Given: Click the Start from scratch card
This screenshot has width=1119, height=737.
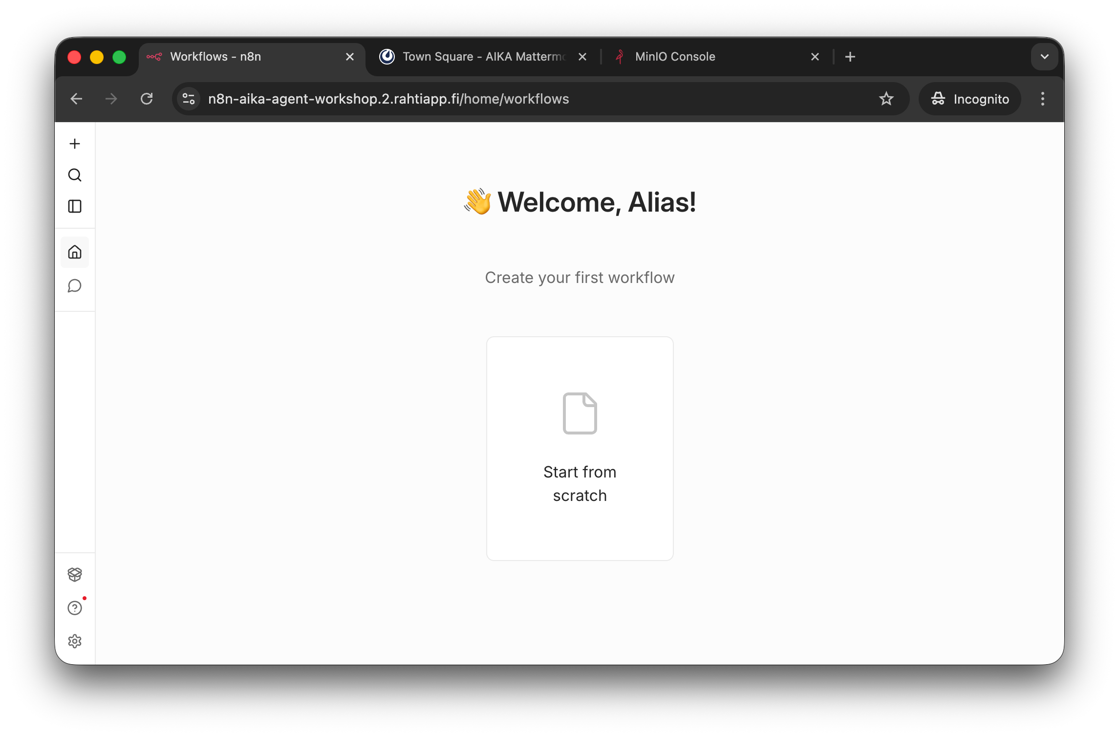Looking at the screenshot, I should tap(580, 448).
